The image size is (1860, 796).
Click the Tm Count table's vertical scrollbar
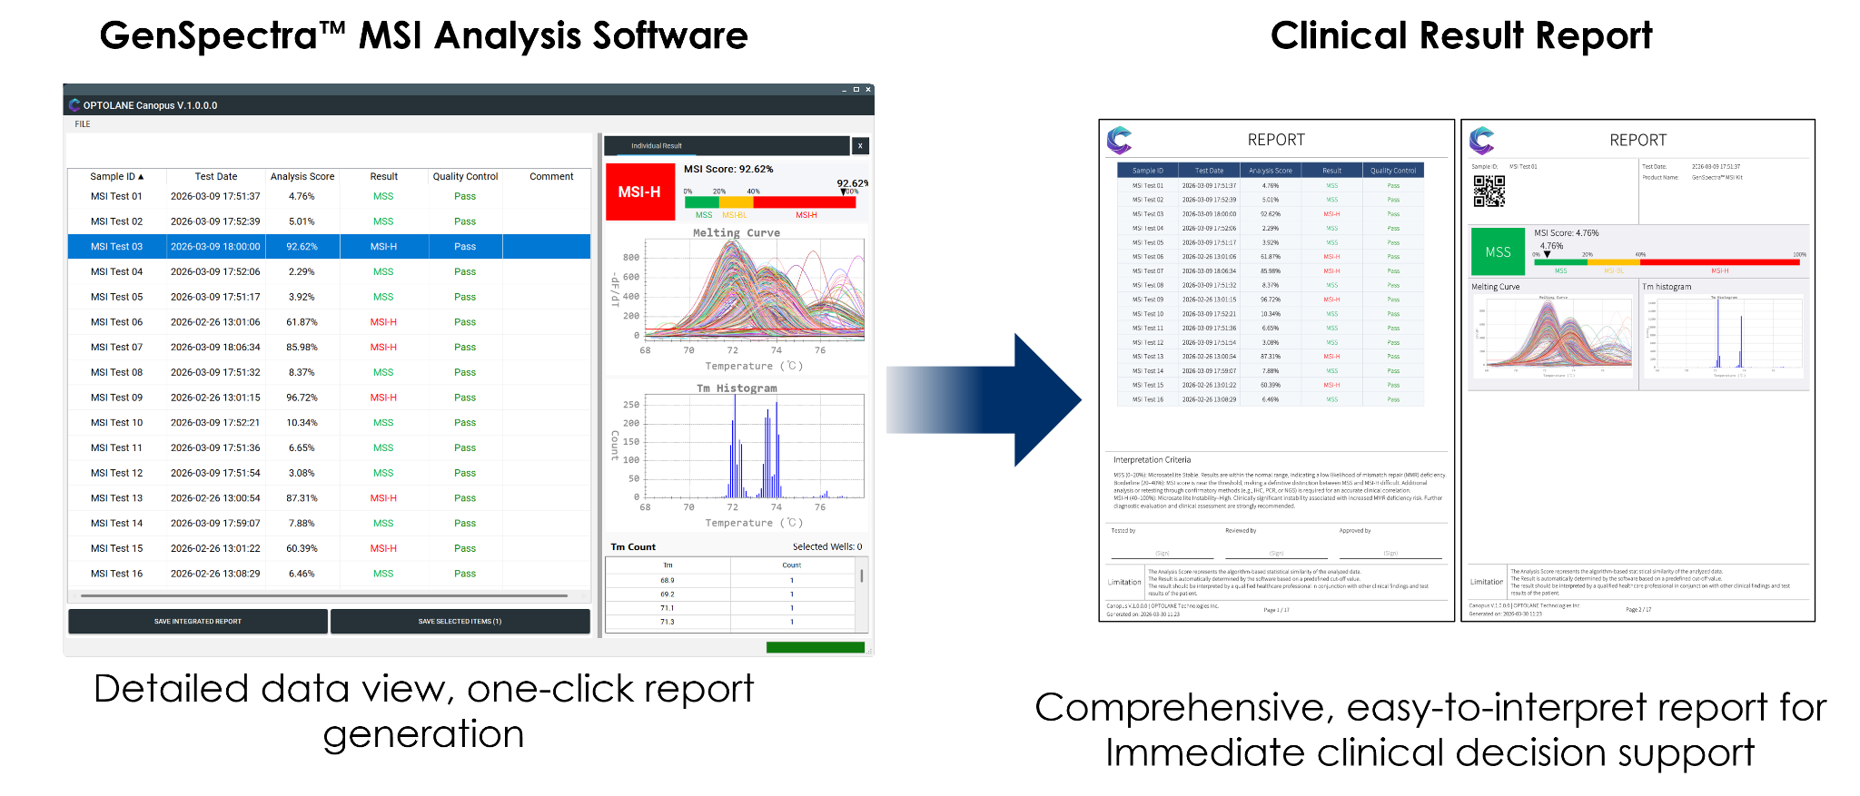(x=862, y=576)
